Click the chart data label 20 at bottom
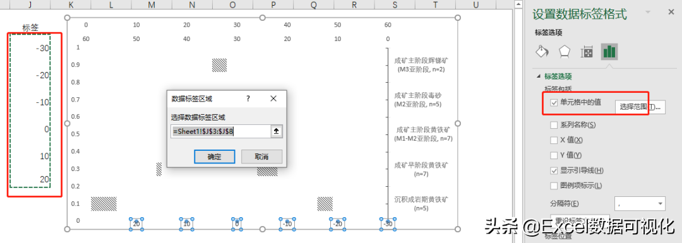This screenshot has height=243, width=682. (x=136, y=224)
